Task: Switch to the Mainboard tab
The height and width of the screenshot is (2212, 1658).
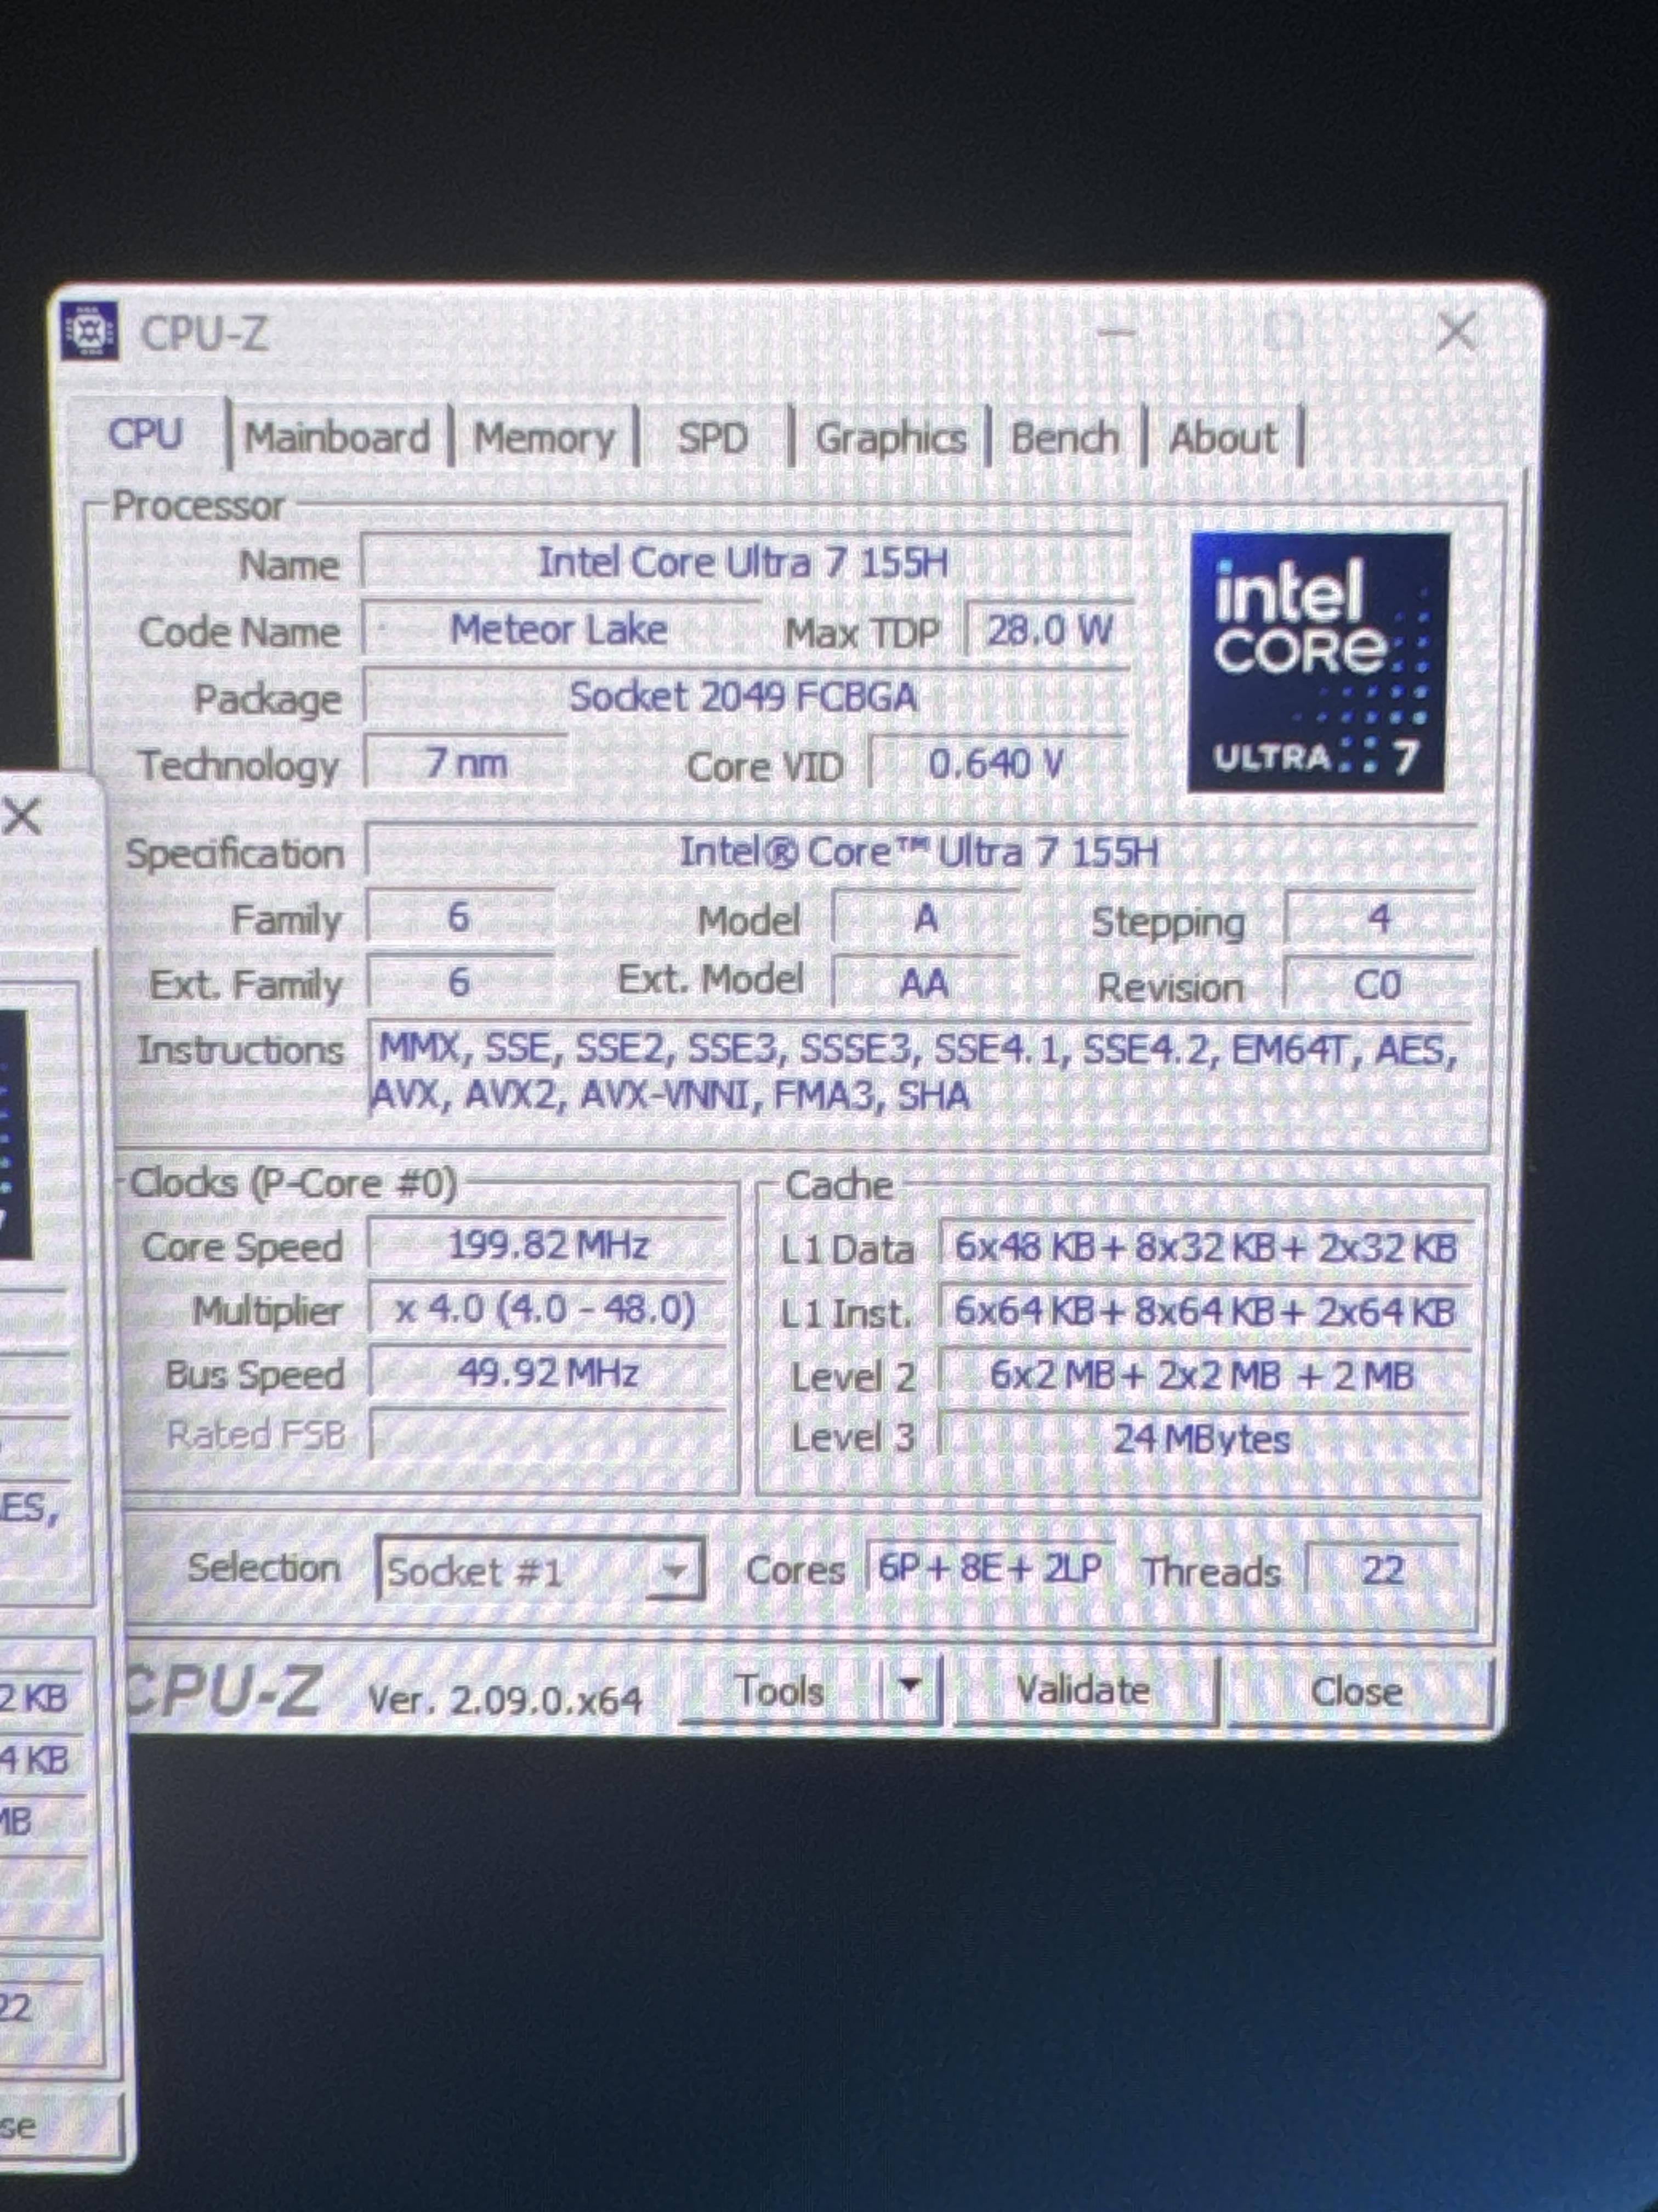Action: 337,437
